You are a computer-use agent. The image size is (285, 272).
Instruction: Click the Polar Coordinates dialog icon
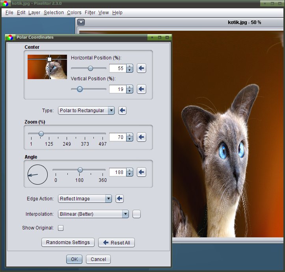pyautogui.click(x=10, y=37)
